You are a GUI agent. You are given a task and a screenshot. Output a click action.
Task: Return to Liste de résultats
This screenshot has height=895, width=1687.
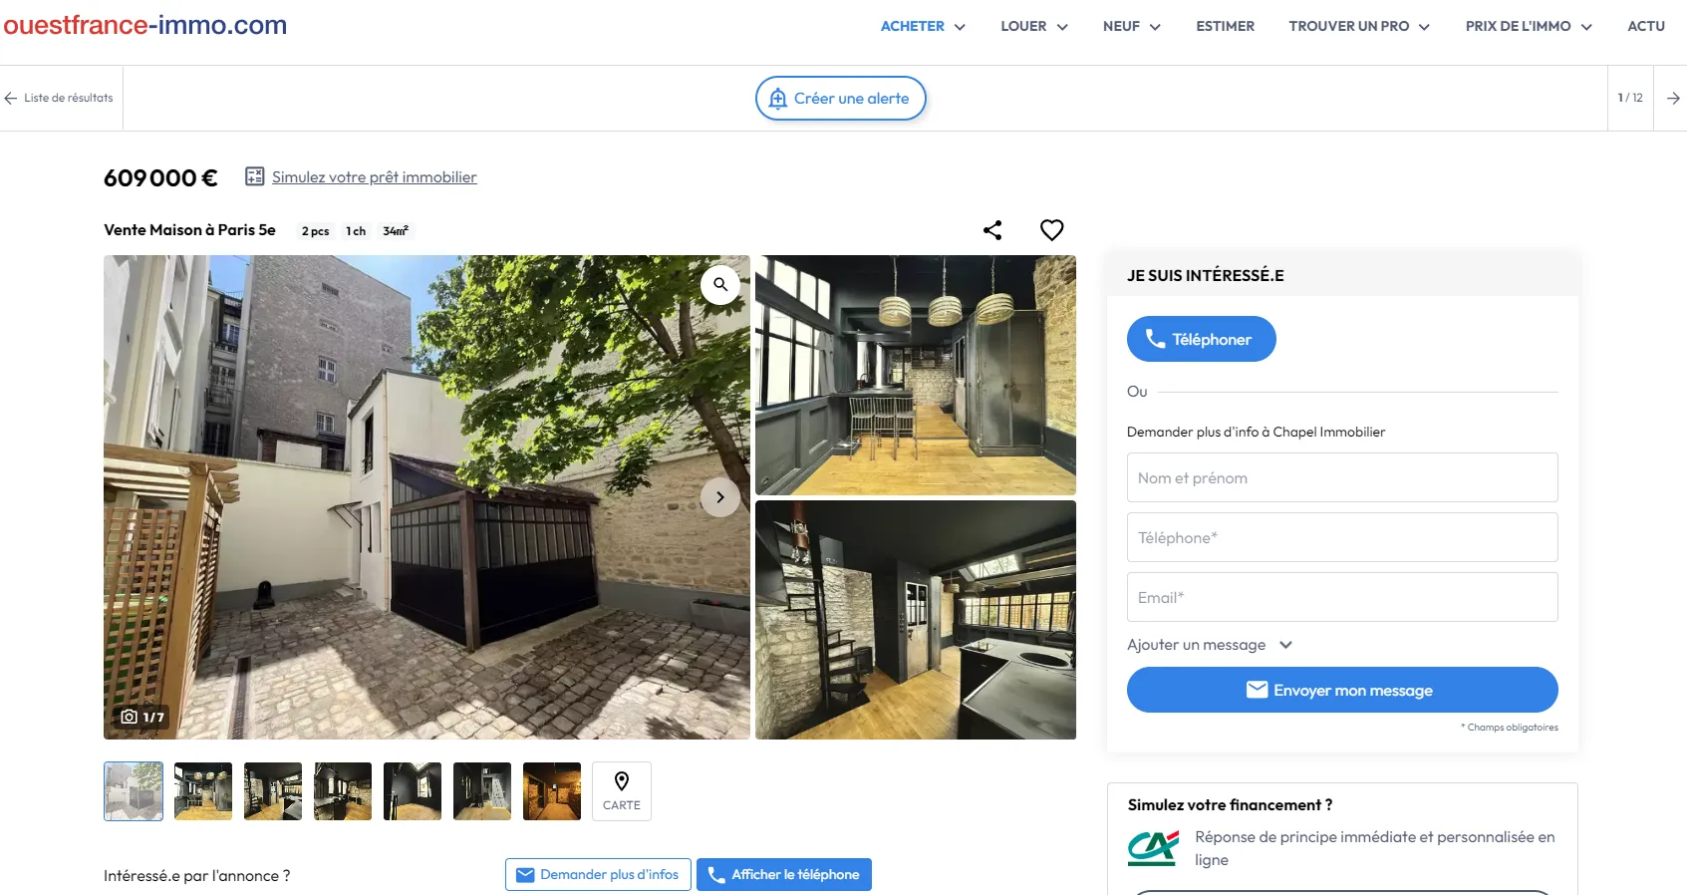[x=59, y=98]
